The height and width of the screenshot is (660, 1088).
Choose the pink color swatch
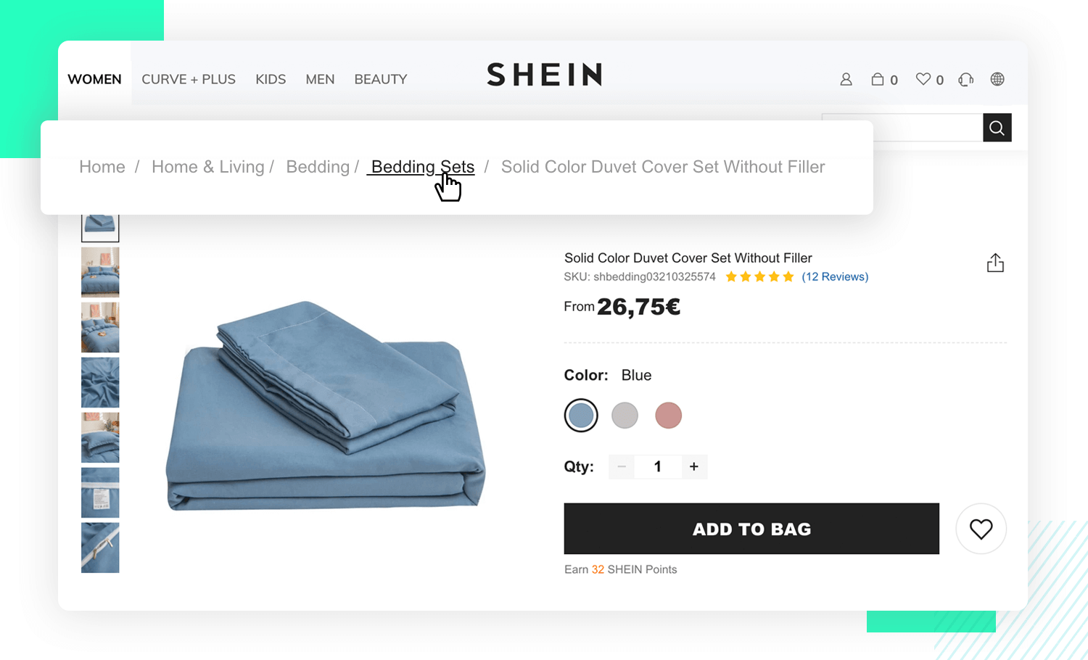pyautogui.click(x=669, y=416)
